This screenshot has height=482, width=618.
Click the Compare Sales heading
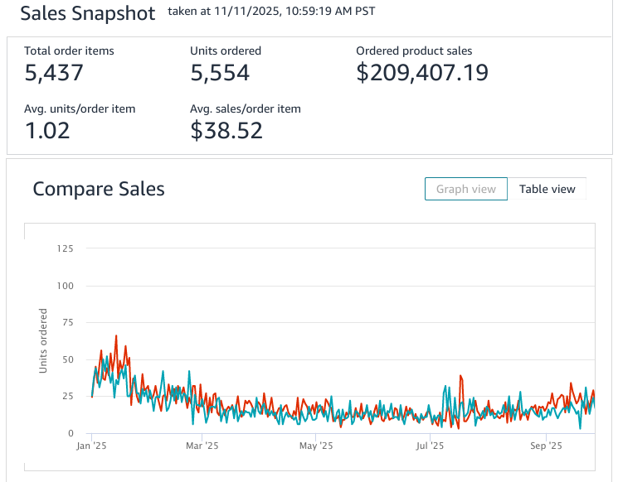click(x=99, y=189)
